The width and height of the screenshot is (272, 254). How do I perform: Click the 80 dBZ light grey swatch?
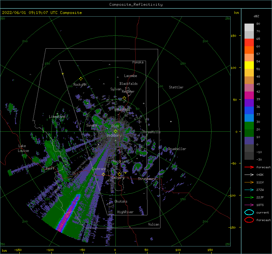(249, 27)
